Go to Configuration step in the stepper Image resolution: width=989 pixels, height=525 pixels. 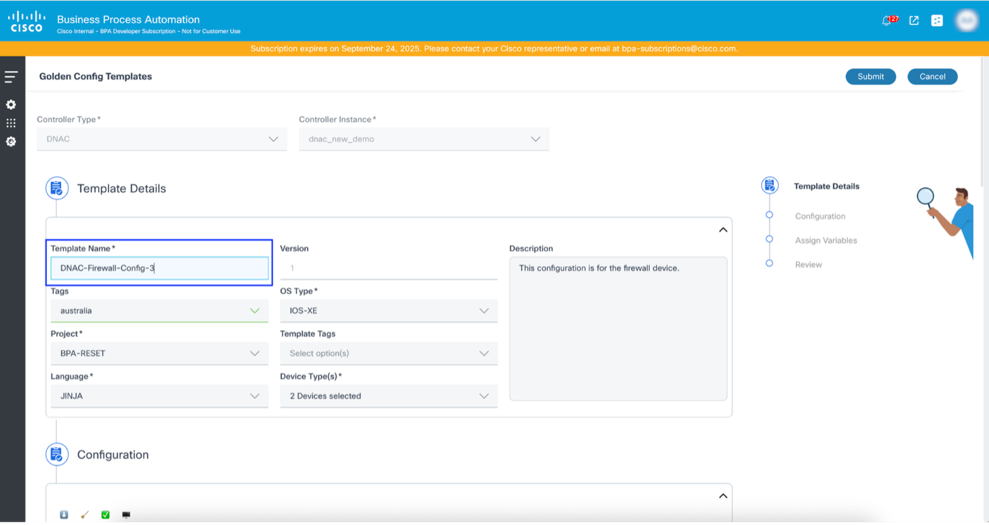(x=820, y=216)
